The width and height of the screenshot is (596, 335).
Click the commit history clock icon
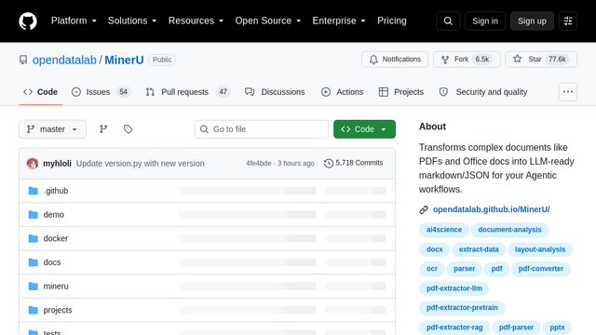pos(329,163)
